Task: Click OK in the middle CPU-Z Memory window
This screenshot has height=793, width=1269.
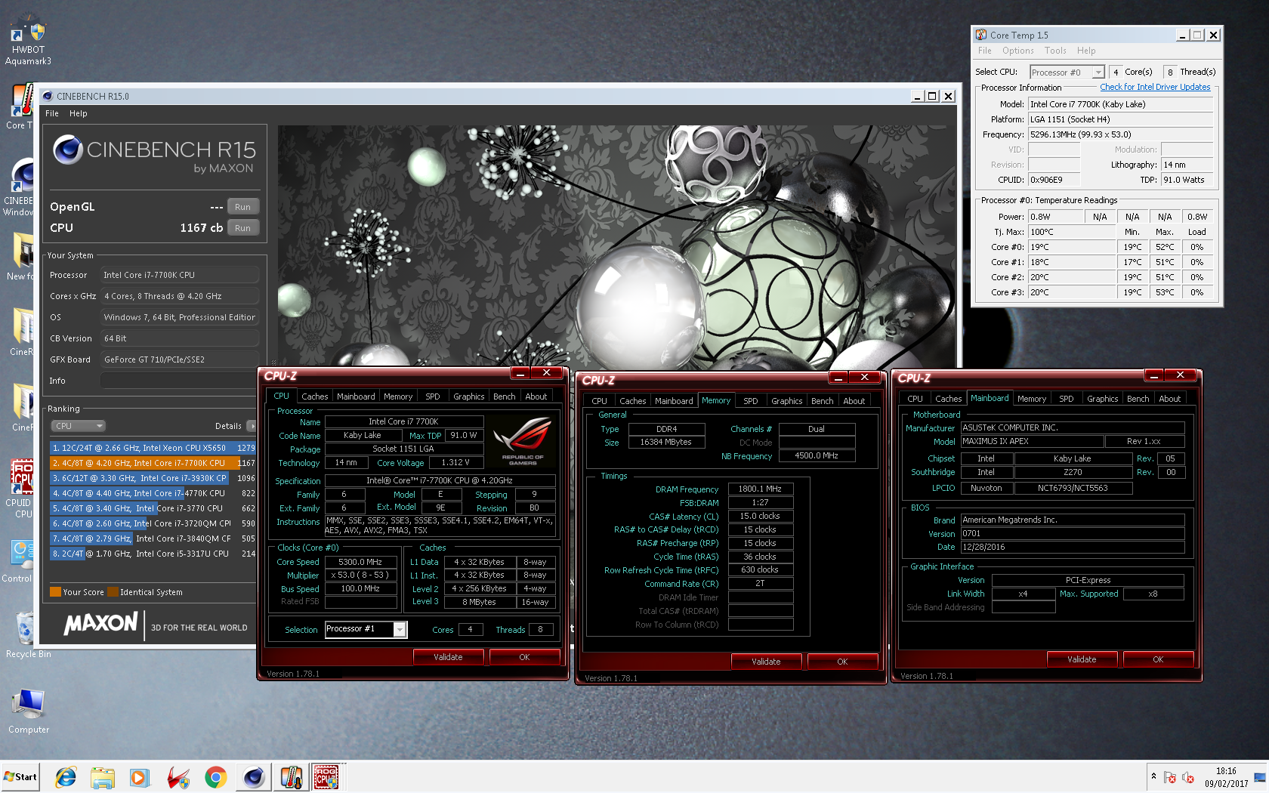Action: click(842, 662)
